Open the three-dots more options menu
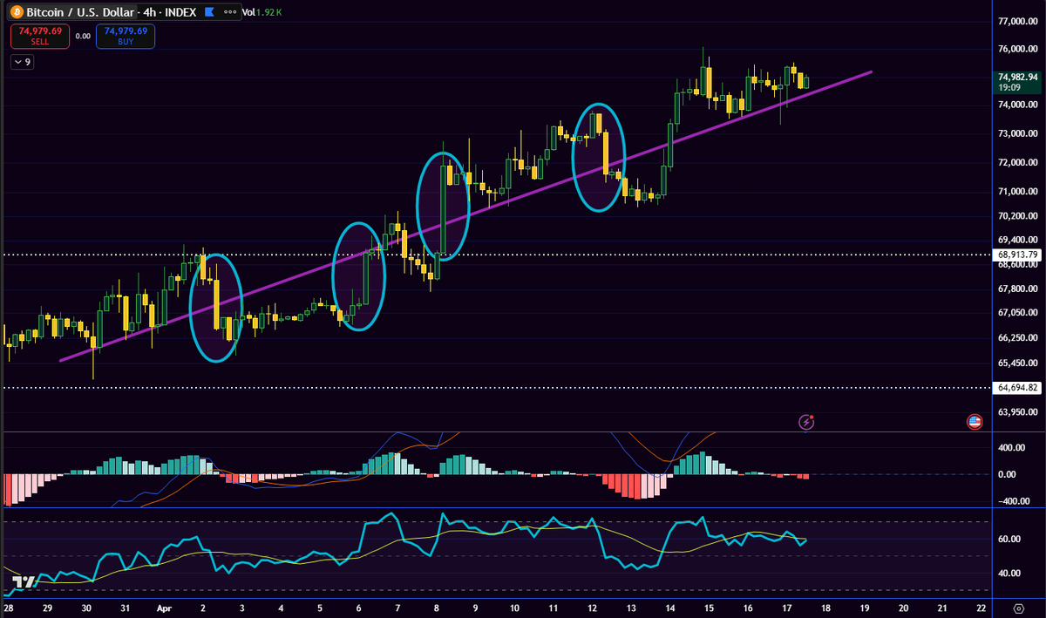This screenshot has width=1046, height=618. tap(230, 13)
